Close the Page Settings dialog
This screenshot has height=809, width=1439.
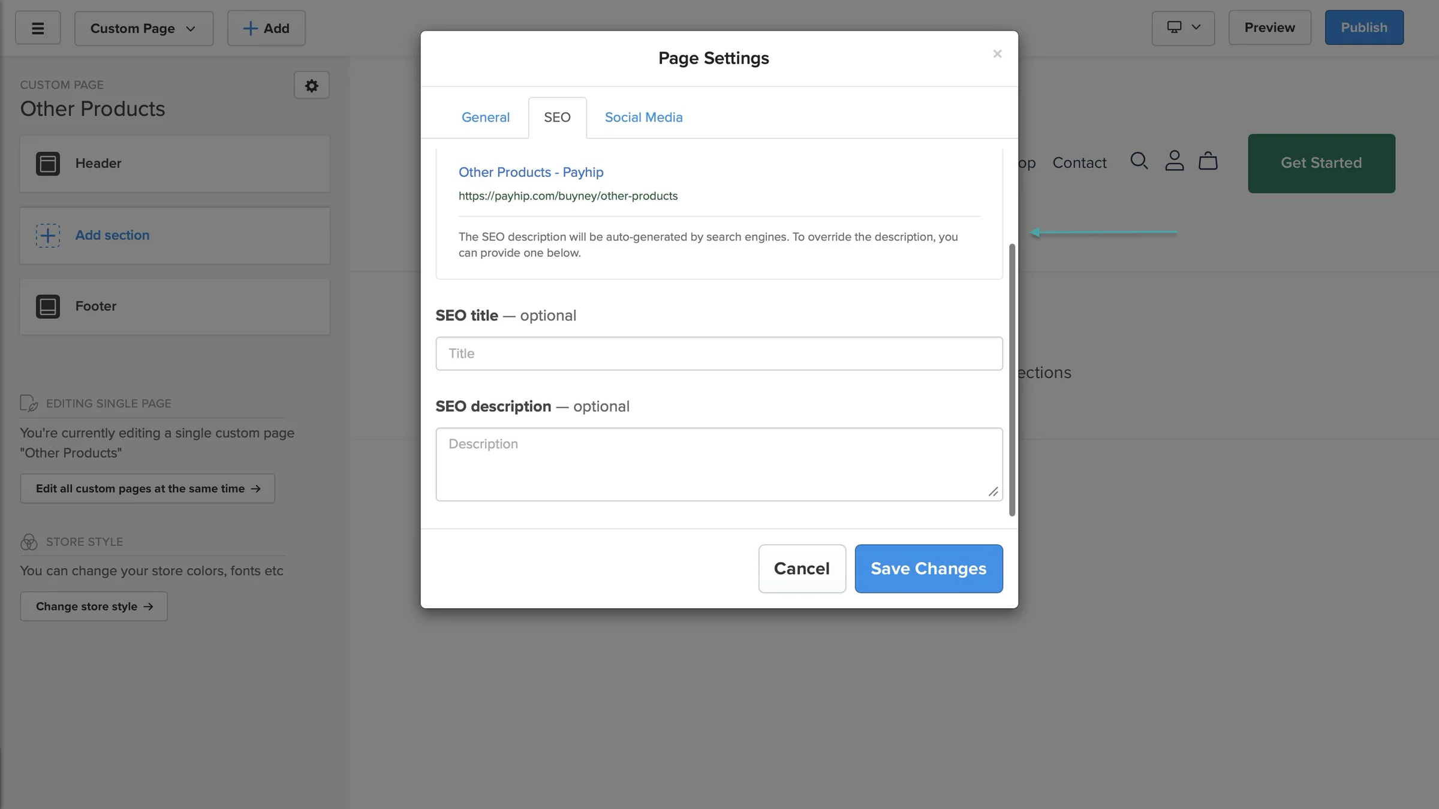click(997, 54)
